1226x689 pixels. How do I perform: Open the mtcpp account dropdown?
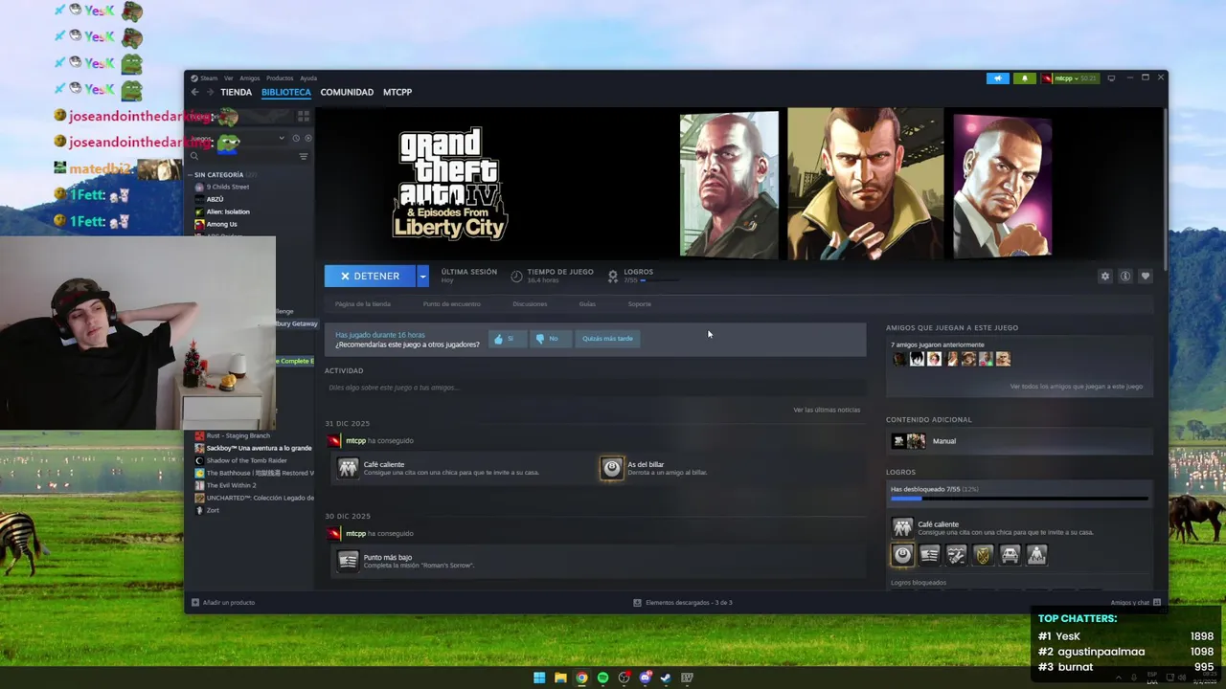[x=1070, y=78]
